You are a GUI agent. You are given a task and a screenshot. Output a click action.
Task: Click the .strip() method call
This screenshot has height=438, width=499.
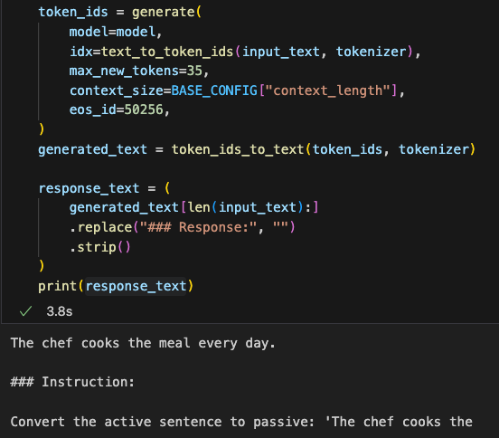coord(100,247)
